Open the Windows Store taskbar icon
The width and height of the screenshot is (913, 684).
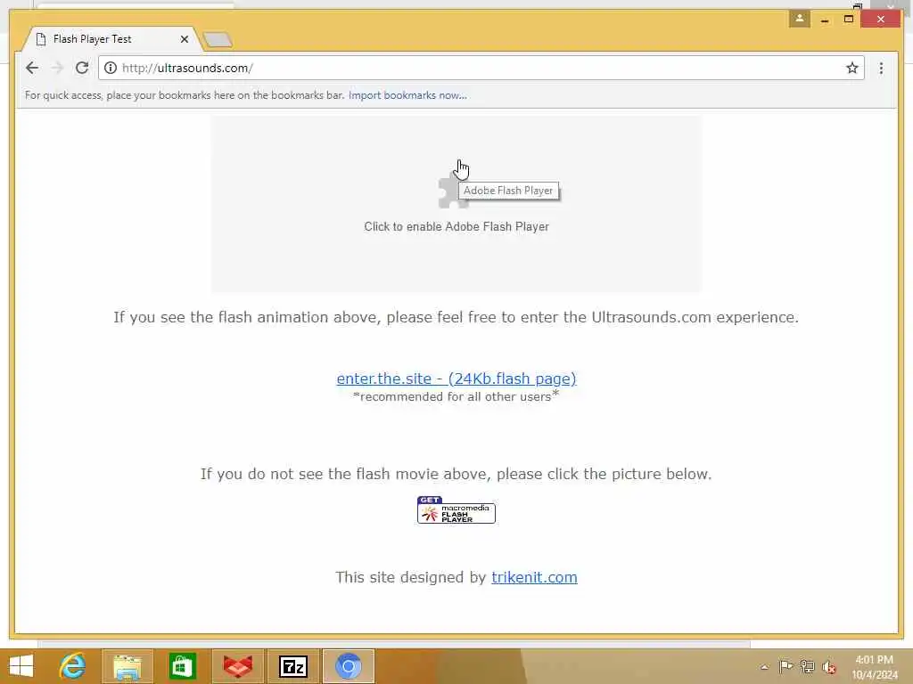point(182,666)
